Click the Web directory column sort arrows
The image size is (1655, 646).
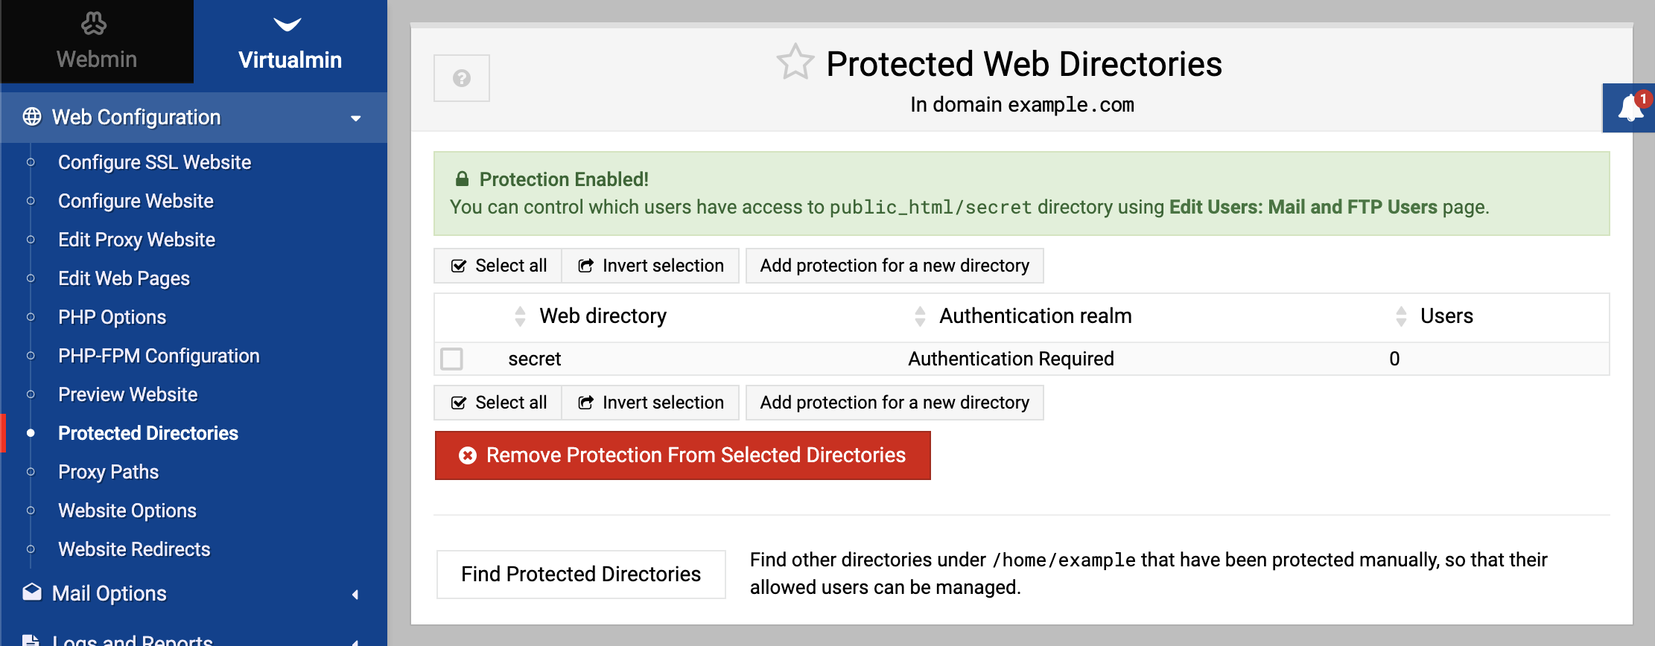click(x=520, y=316)
